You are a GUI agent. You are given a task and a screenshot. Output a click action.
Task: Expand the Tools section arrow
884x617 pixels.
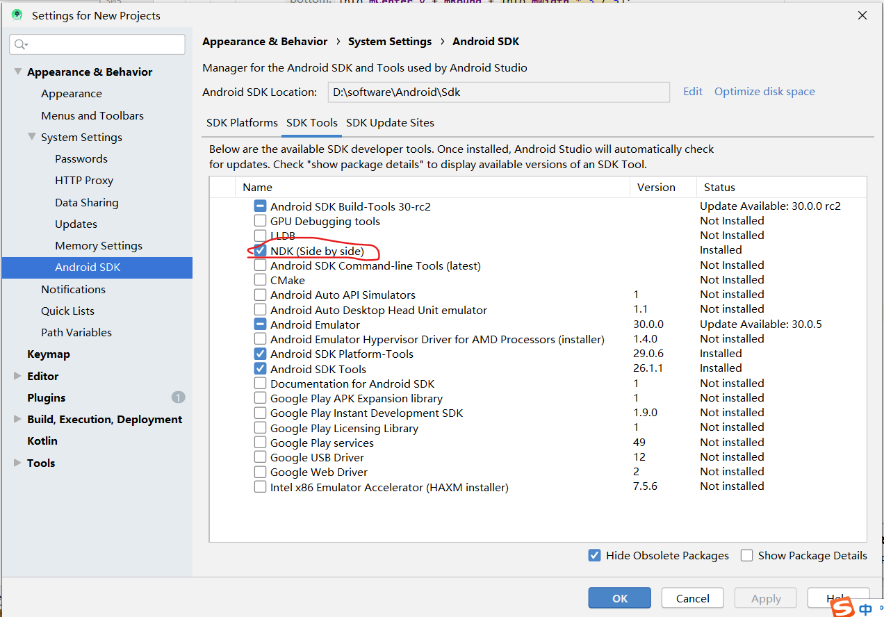pyautogui.click(x=17, y=463)
